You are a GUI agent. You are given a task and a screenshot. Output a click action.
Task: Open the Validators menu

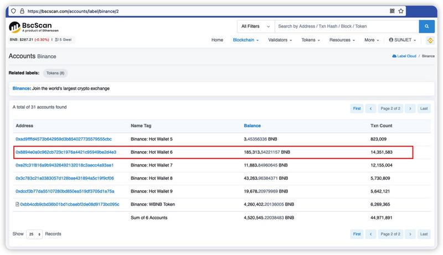coord(280,40)
